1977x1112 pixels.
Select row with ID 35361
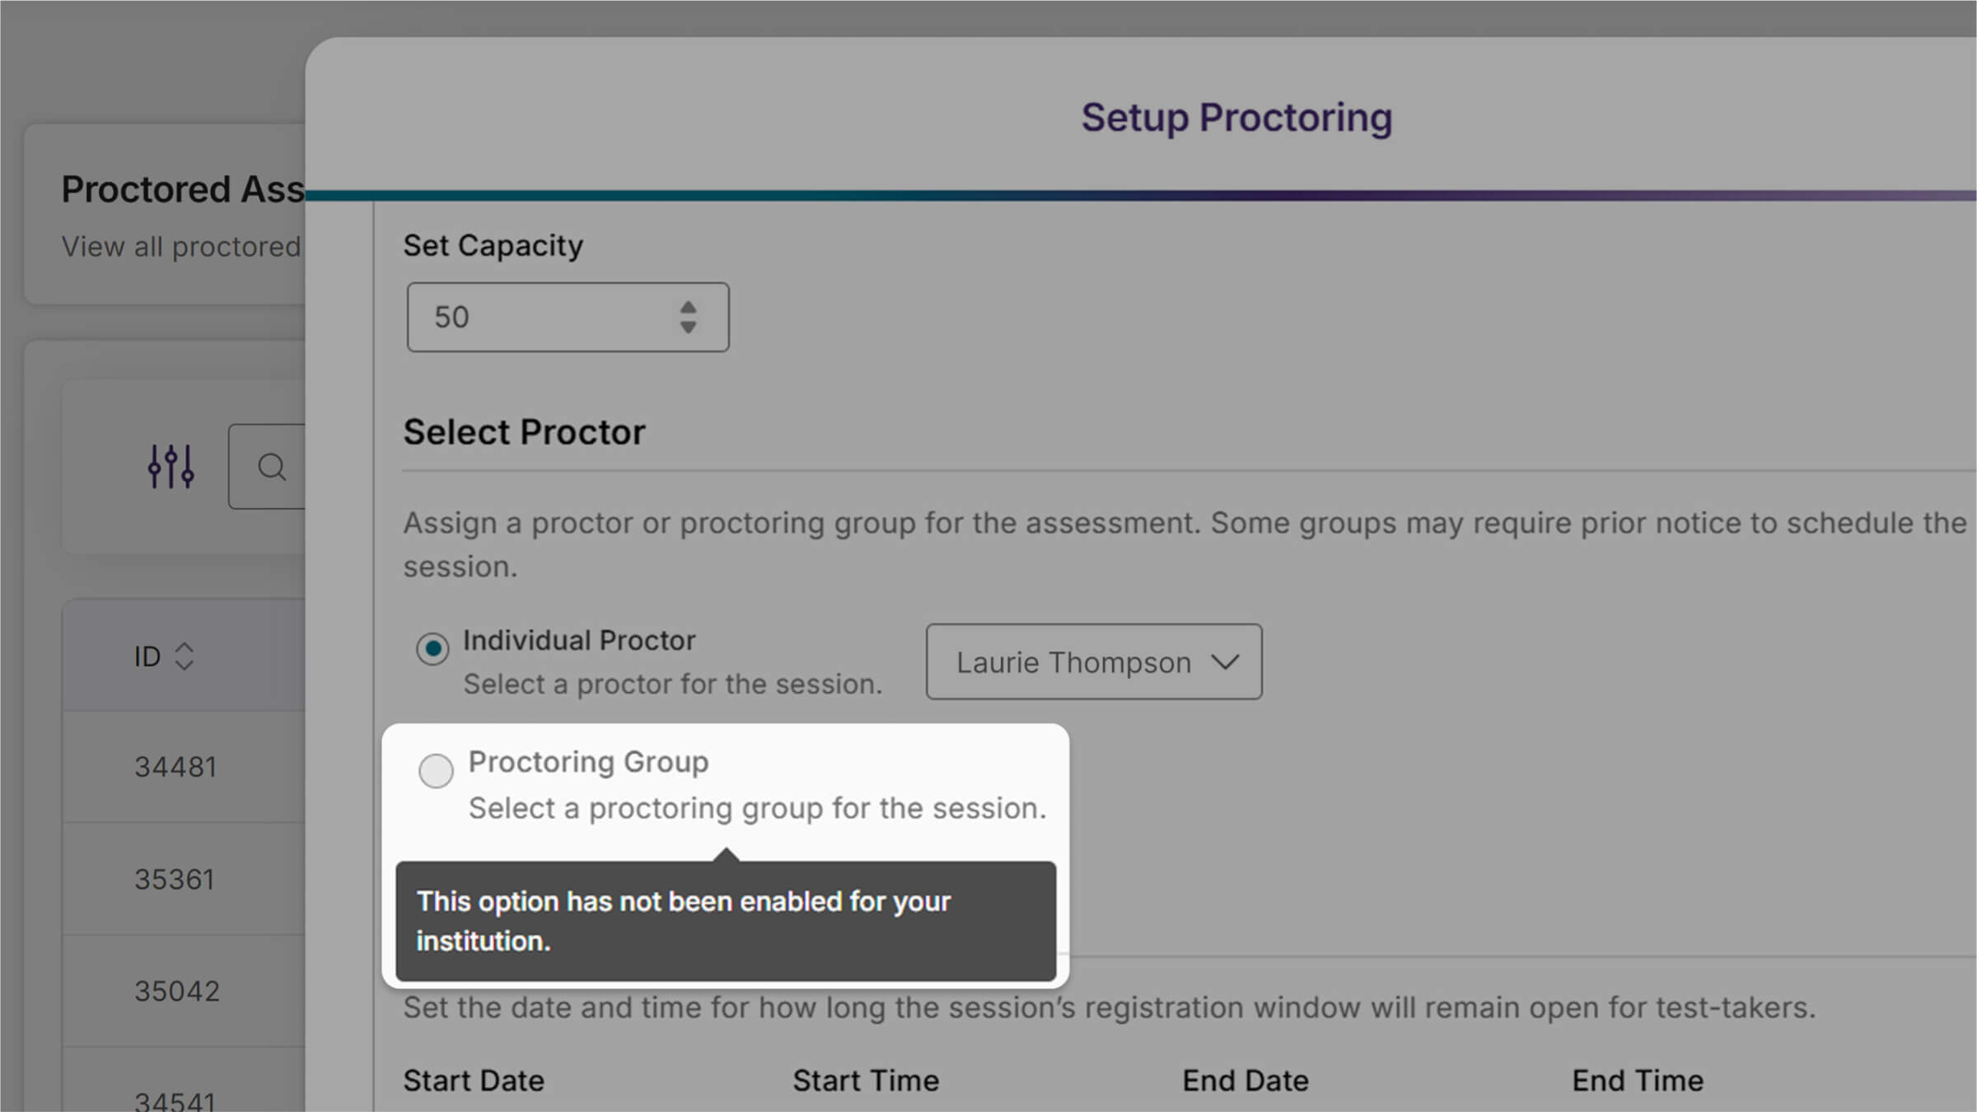tap(175, 879)
